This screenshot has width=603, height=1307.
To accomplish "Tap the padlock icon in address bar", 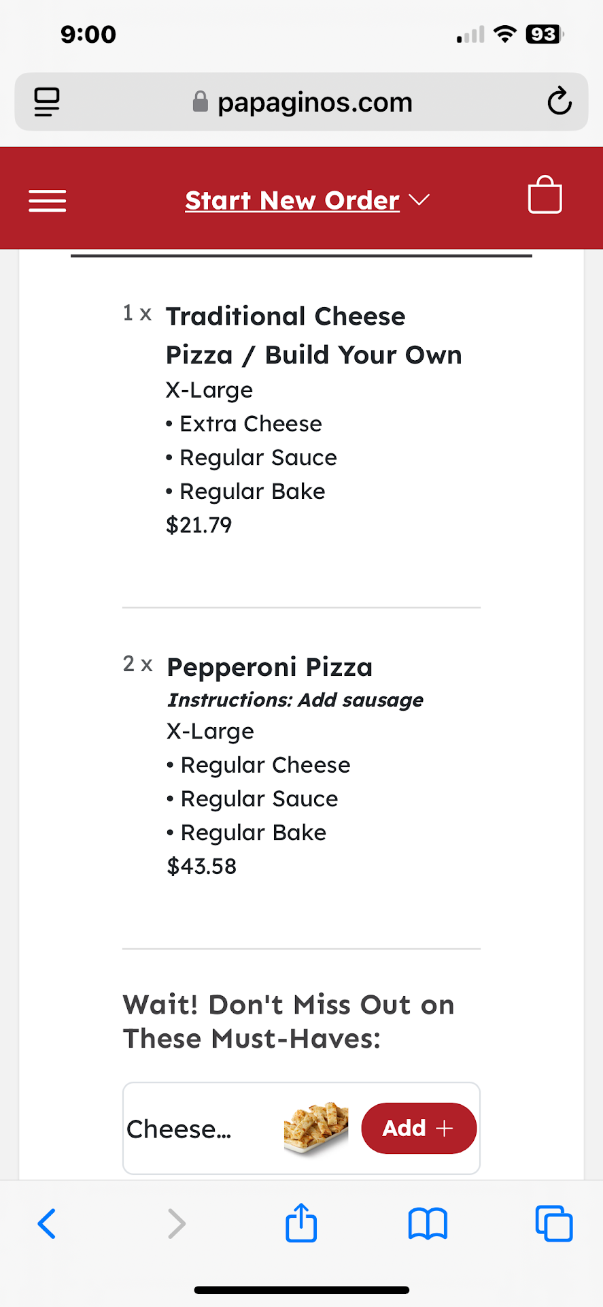I will [200, 102].
